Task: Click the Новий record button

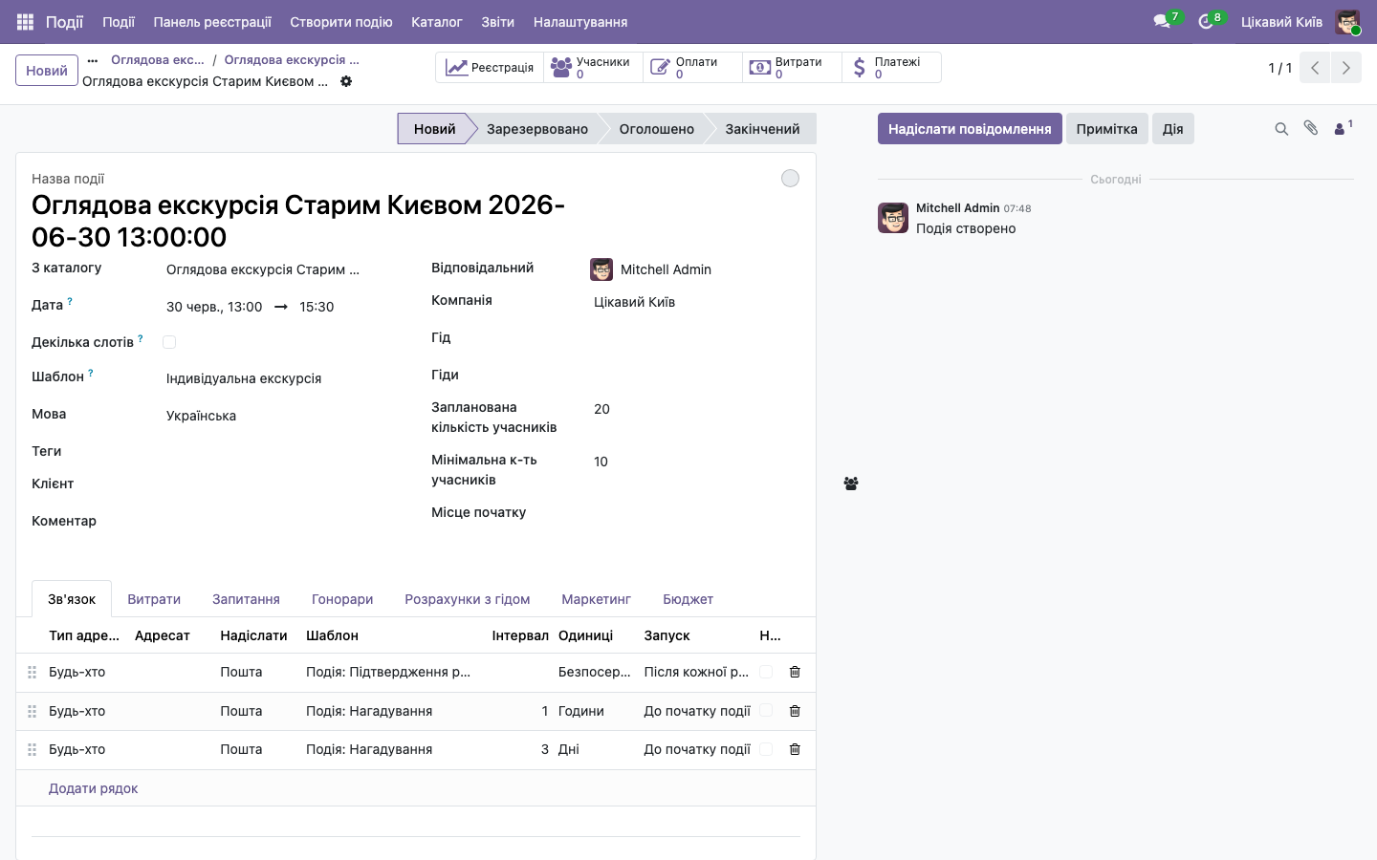Action: point(47,71)
